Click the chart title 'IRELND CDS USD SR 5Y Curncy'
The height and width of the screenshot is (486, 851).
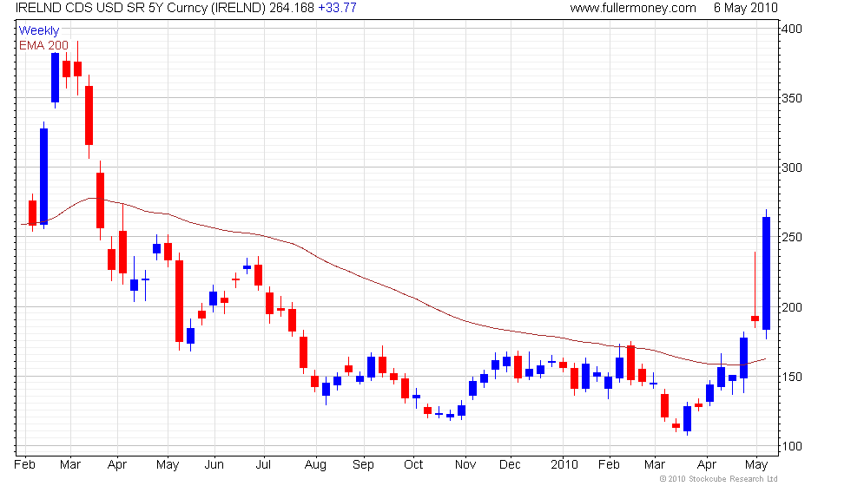110,8
